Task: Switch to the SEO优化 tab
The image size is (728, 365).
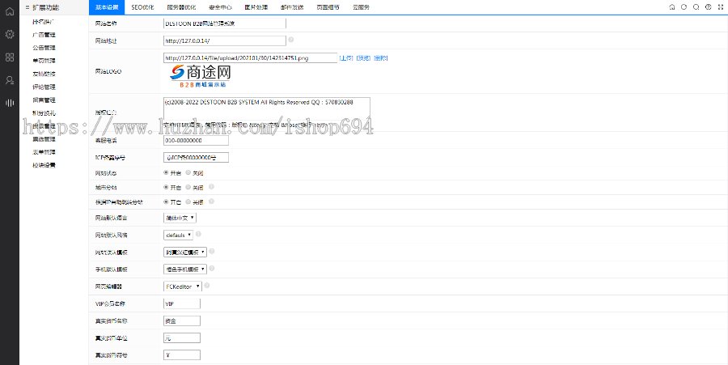Action: coord(142,6)
